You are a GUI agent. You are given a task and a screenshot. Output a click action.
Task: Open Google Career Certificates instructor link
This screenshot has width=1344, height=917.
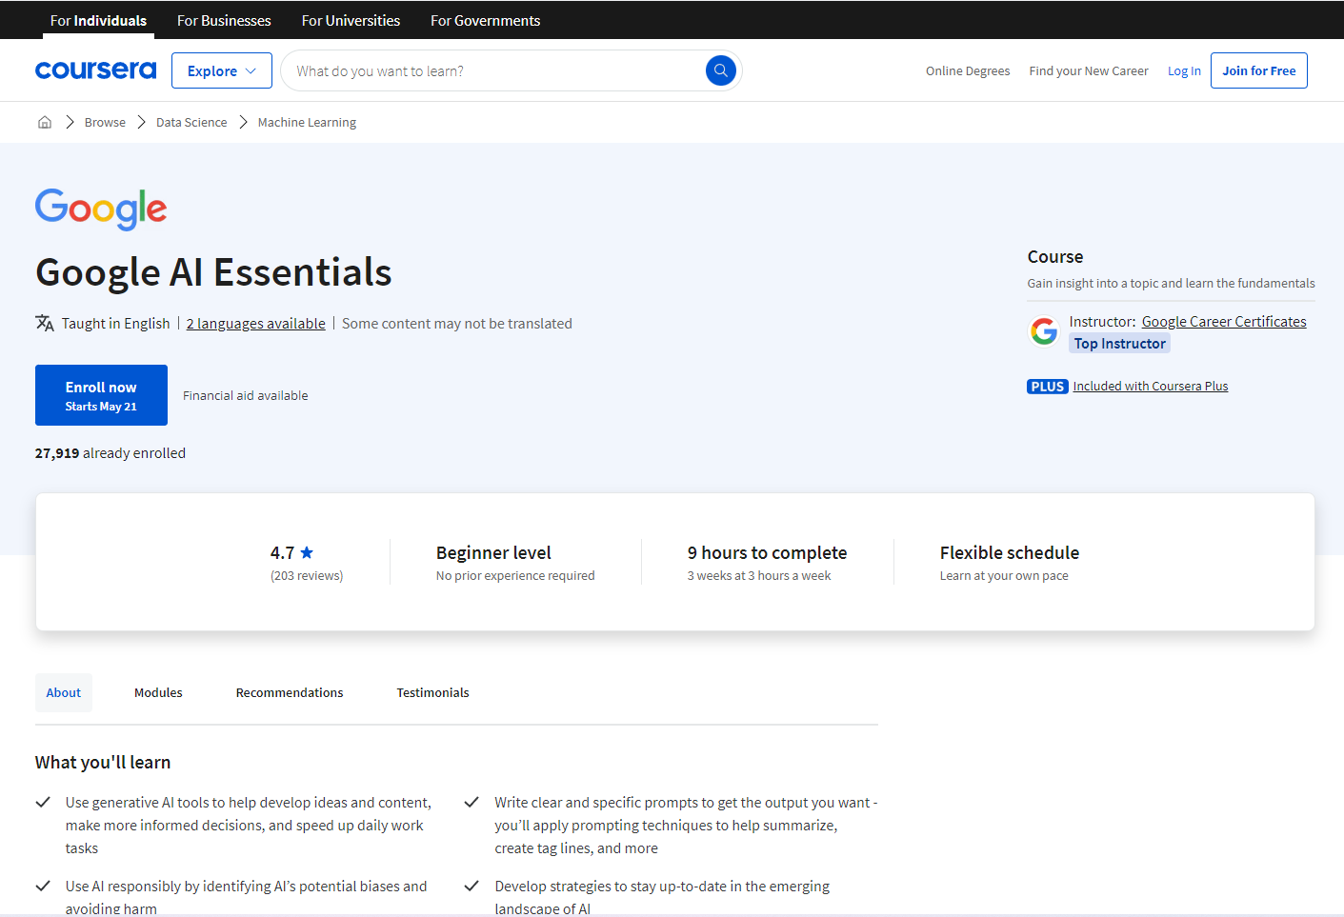tap(1224, 322)
